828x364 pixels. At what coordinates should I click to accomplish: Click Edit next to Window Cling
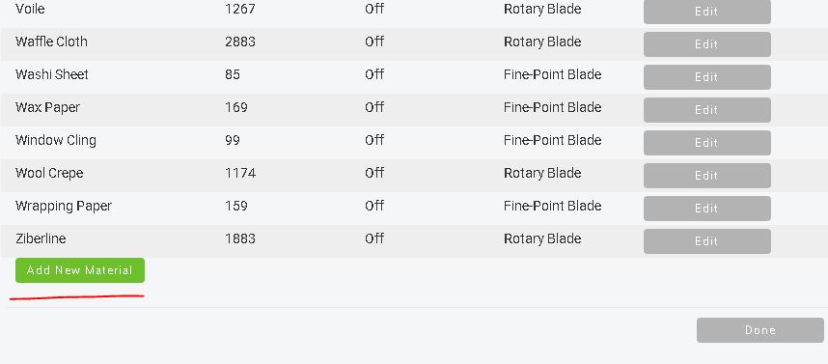706,143
